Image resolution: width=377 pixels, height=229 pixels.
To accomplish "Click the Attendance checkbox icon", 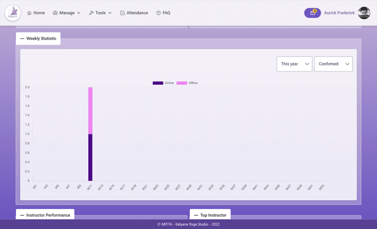I will (122, 13).
